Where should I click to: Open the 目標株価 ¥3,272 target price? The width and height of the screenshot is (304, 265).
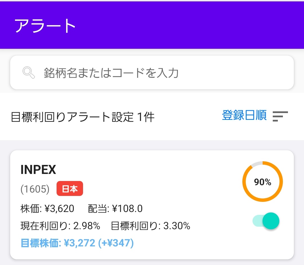click(58, 243)
